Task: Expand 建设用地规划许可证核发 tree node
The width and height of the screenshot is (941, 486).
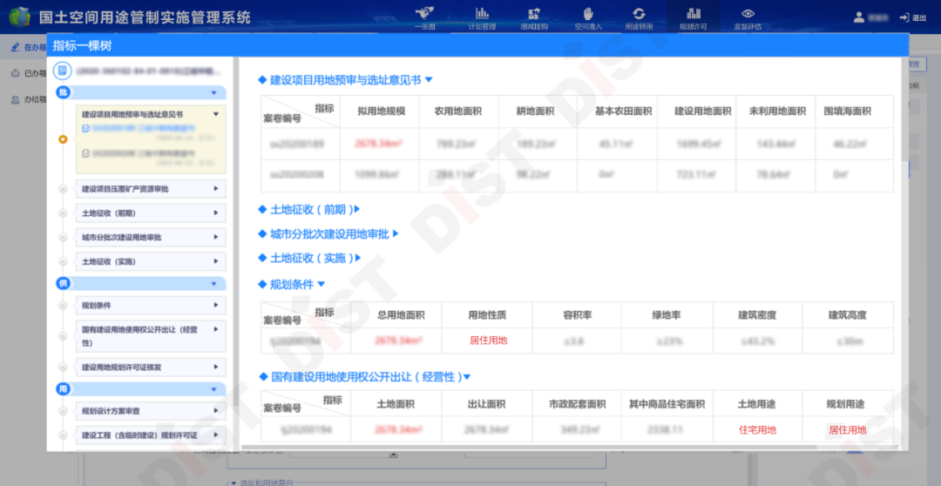Action: tap(216, 368)
